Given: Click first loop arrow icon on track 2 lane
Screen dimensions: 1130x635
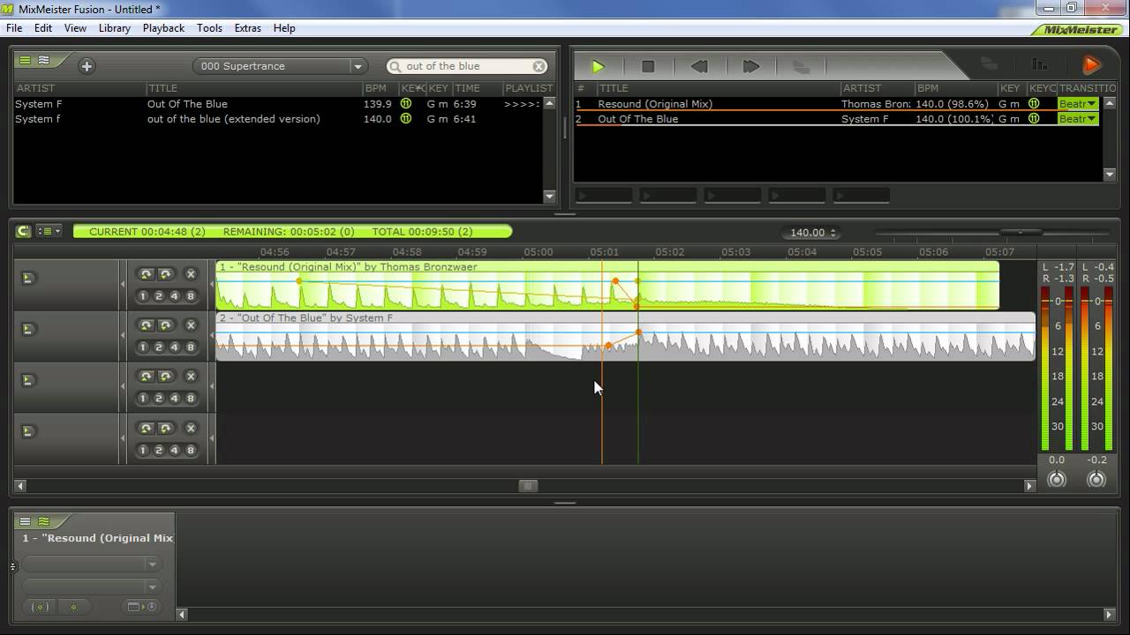Looking at the screenshot, I should click(147, 325).
